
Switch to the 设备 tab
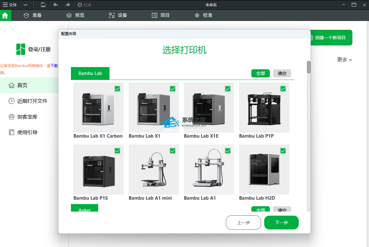tap(118, 15)
